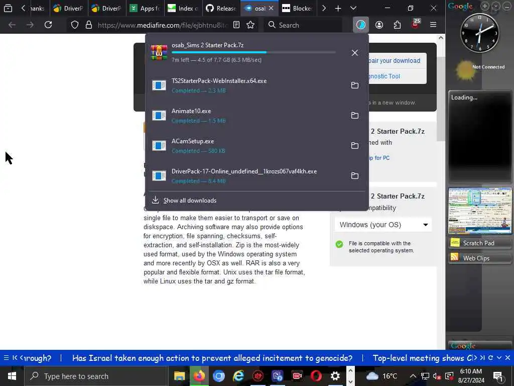Image resolution: width=514 pixels, height=386 pixels.
Task: Show hidden system tray icons
Action: point(413,376)
